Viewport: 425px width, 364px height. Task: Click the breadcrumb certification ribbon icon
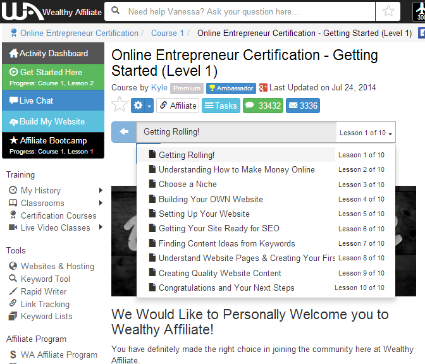(x=13, y=33)
